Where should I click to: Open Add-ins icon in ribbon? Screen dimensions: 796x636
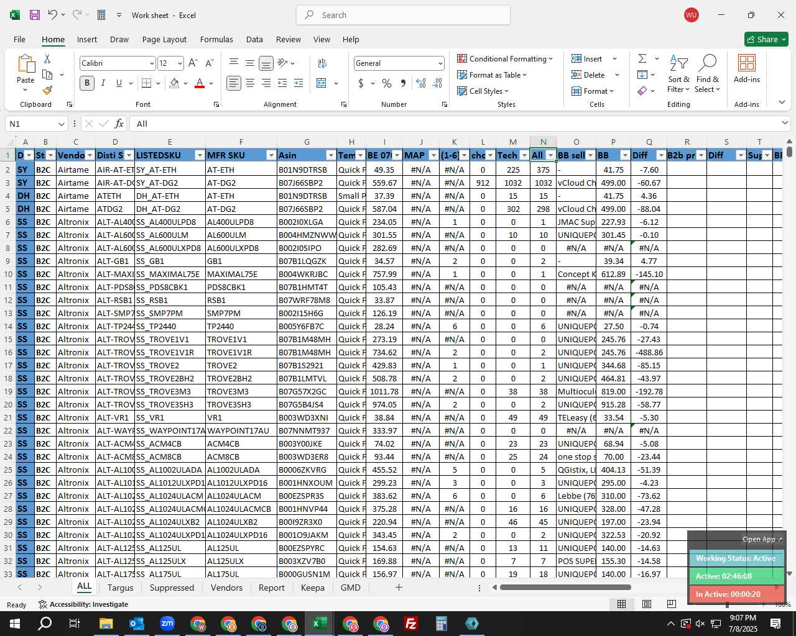747,68
